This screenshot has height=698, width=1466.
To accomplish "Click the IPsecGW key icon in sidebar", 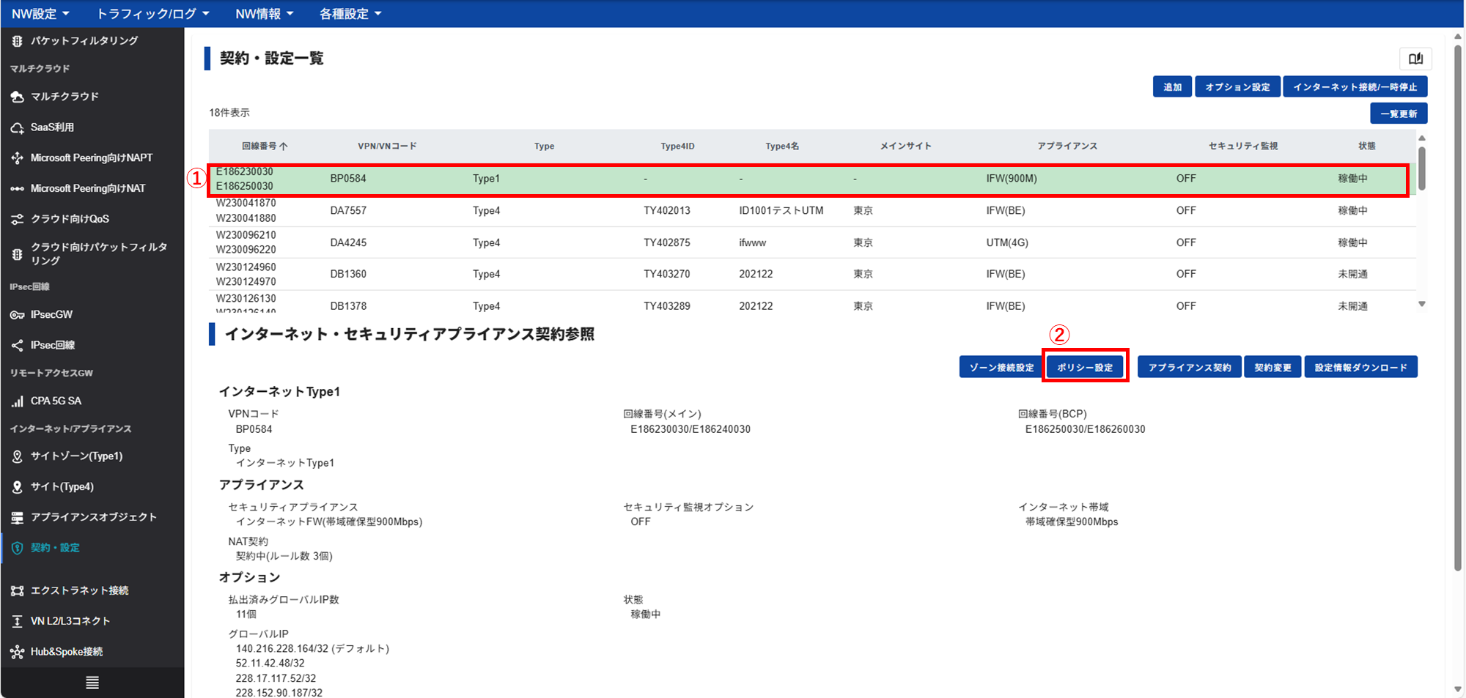I will (x=17, y=315).
